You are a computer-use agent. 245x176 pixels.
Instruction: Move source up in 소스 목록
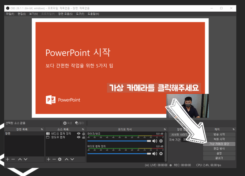pos(66,159)
